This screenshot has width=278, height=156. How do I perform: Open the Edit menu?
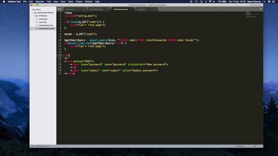tap(31, 2)
